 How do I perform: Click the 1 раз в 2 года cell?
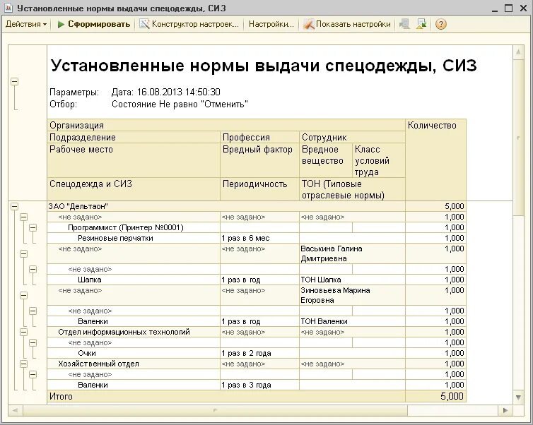(x=259, y=353)
